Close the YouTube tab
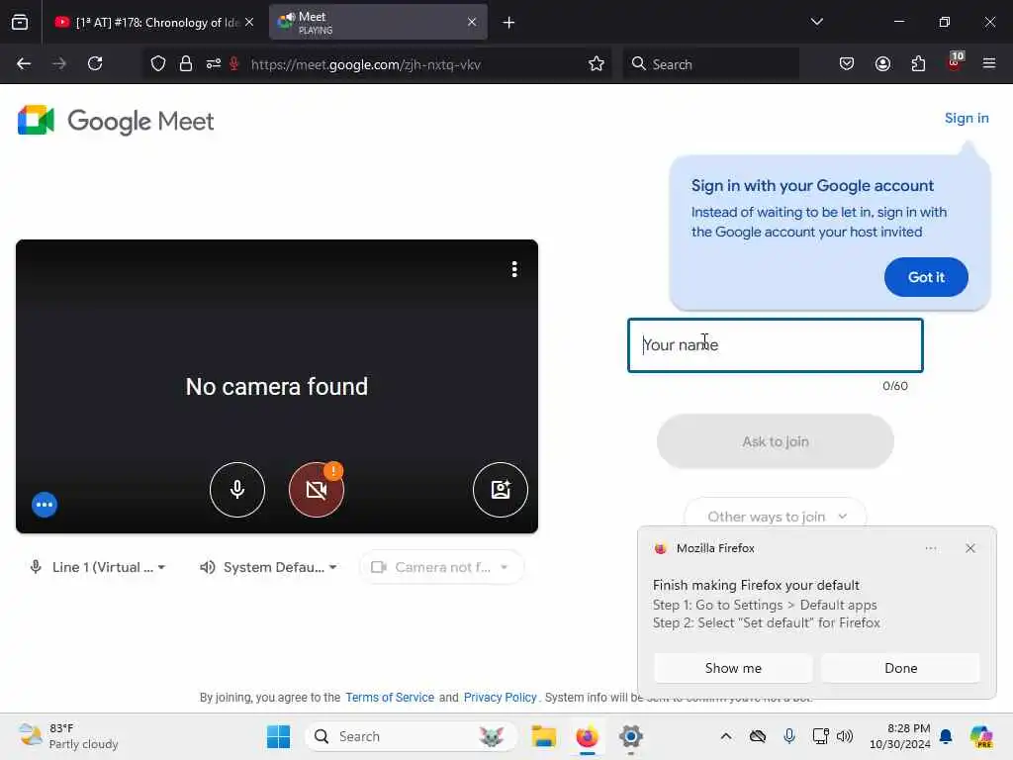 (249, 22)
